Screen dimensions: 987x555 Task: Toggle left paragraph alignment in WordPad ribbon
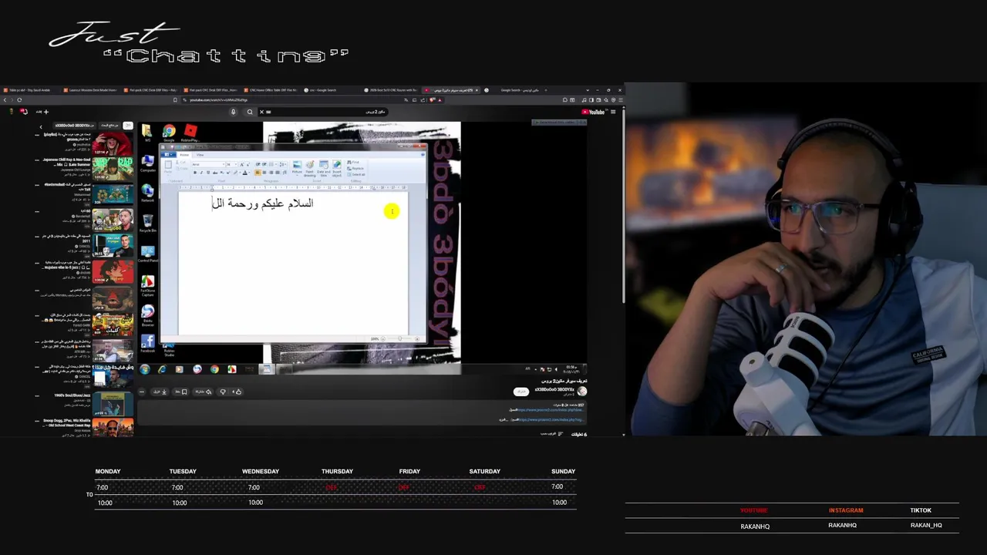[x=258, y=173]
